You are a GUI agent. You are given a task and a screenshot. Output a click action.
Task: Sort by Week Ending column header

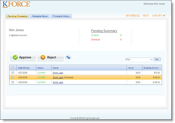click(26, 68)
